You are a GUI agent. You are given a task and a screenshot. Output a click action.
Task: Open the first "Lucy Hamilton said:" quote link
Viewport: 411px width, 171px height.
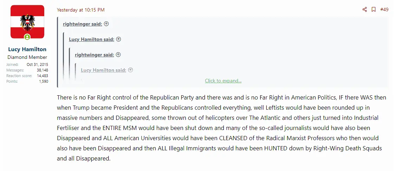point(91,39)
